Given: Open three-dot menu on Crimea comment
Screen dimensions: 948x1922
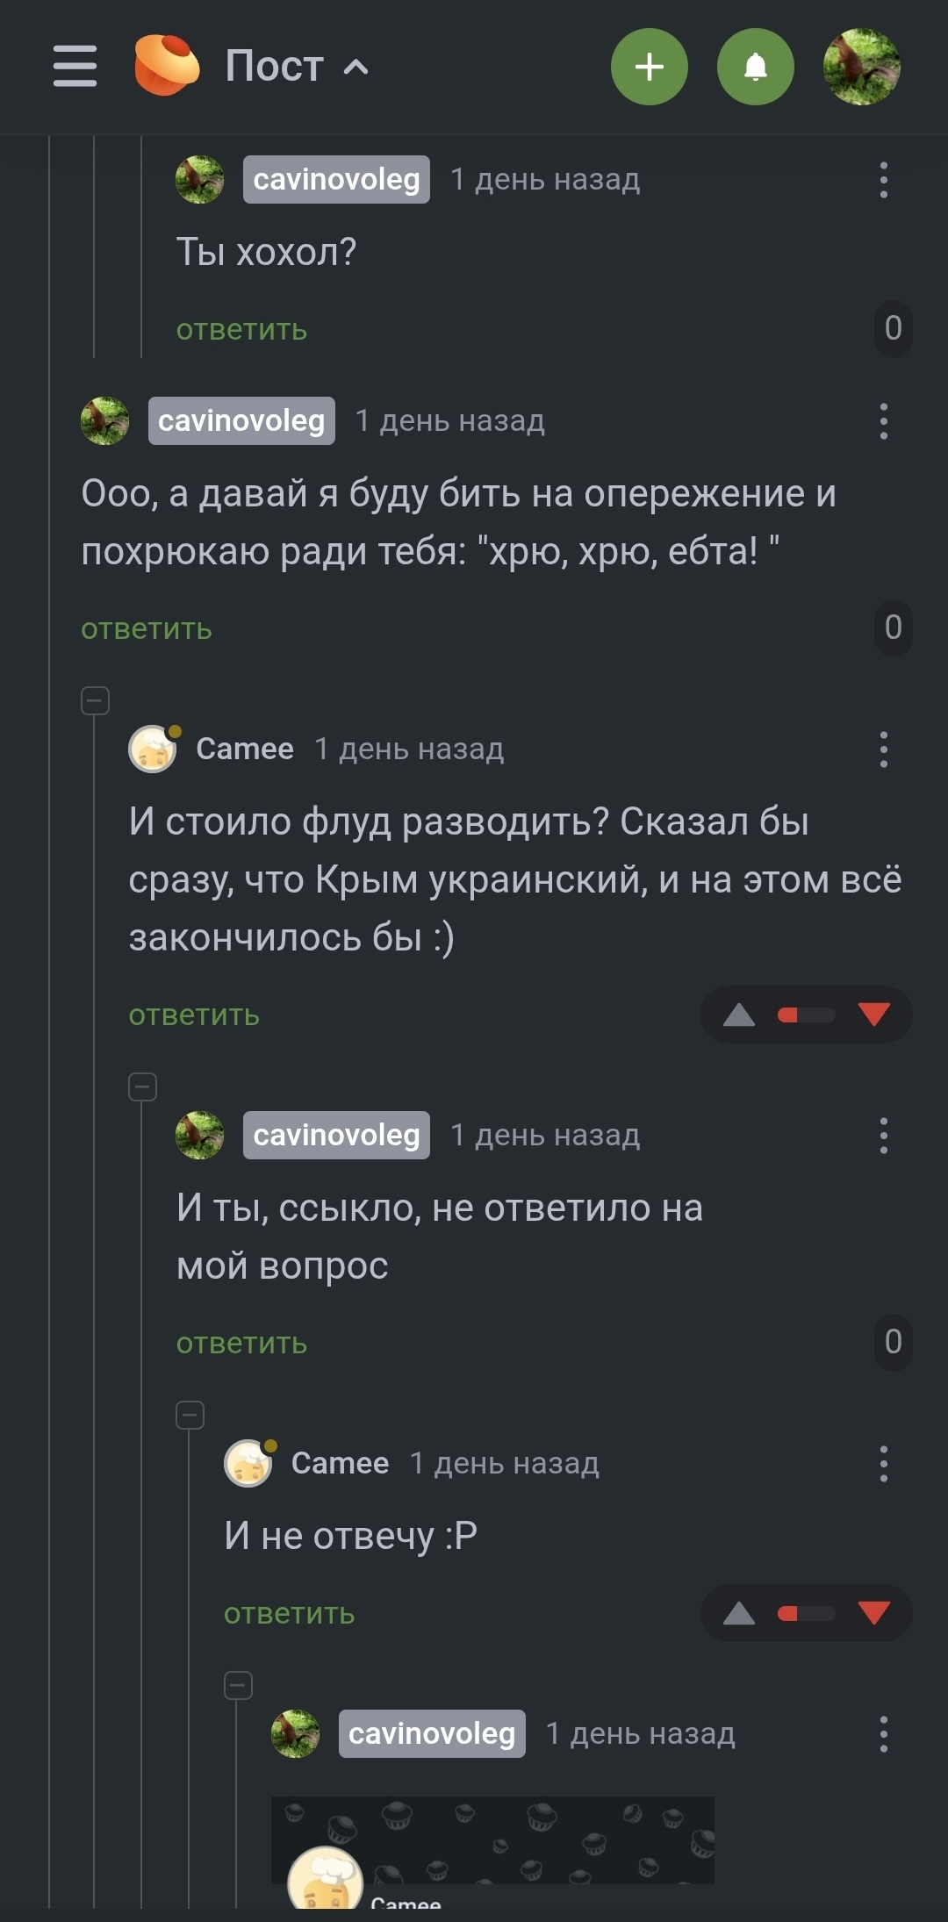Looking at the screenshot, I should click(x=883, y=749).
